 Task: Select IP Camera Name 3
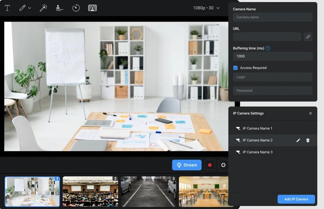click(x=273, y=152)
